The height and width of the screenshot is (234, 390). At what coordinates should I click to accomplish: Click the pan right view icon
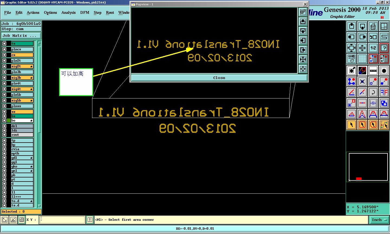[362, 37]
